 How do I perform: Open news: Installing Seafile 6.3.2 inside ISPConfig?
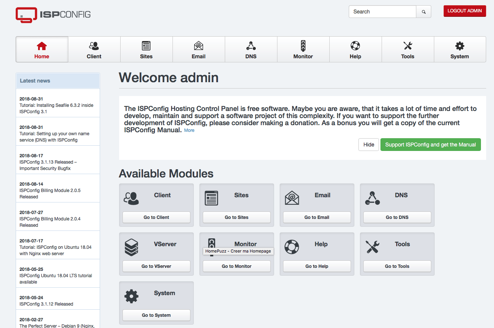pyautogui.click(x=56, y=108)
